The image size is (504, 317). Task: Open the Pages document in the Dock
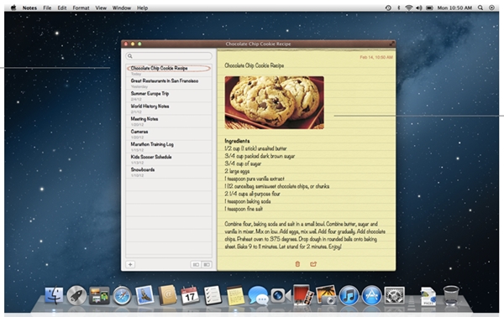tap(428, 296)
